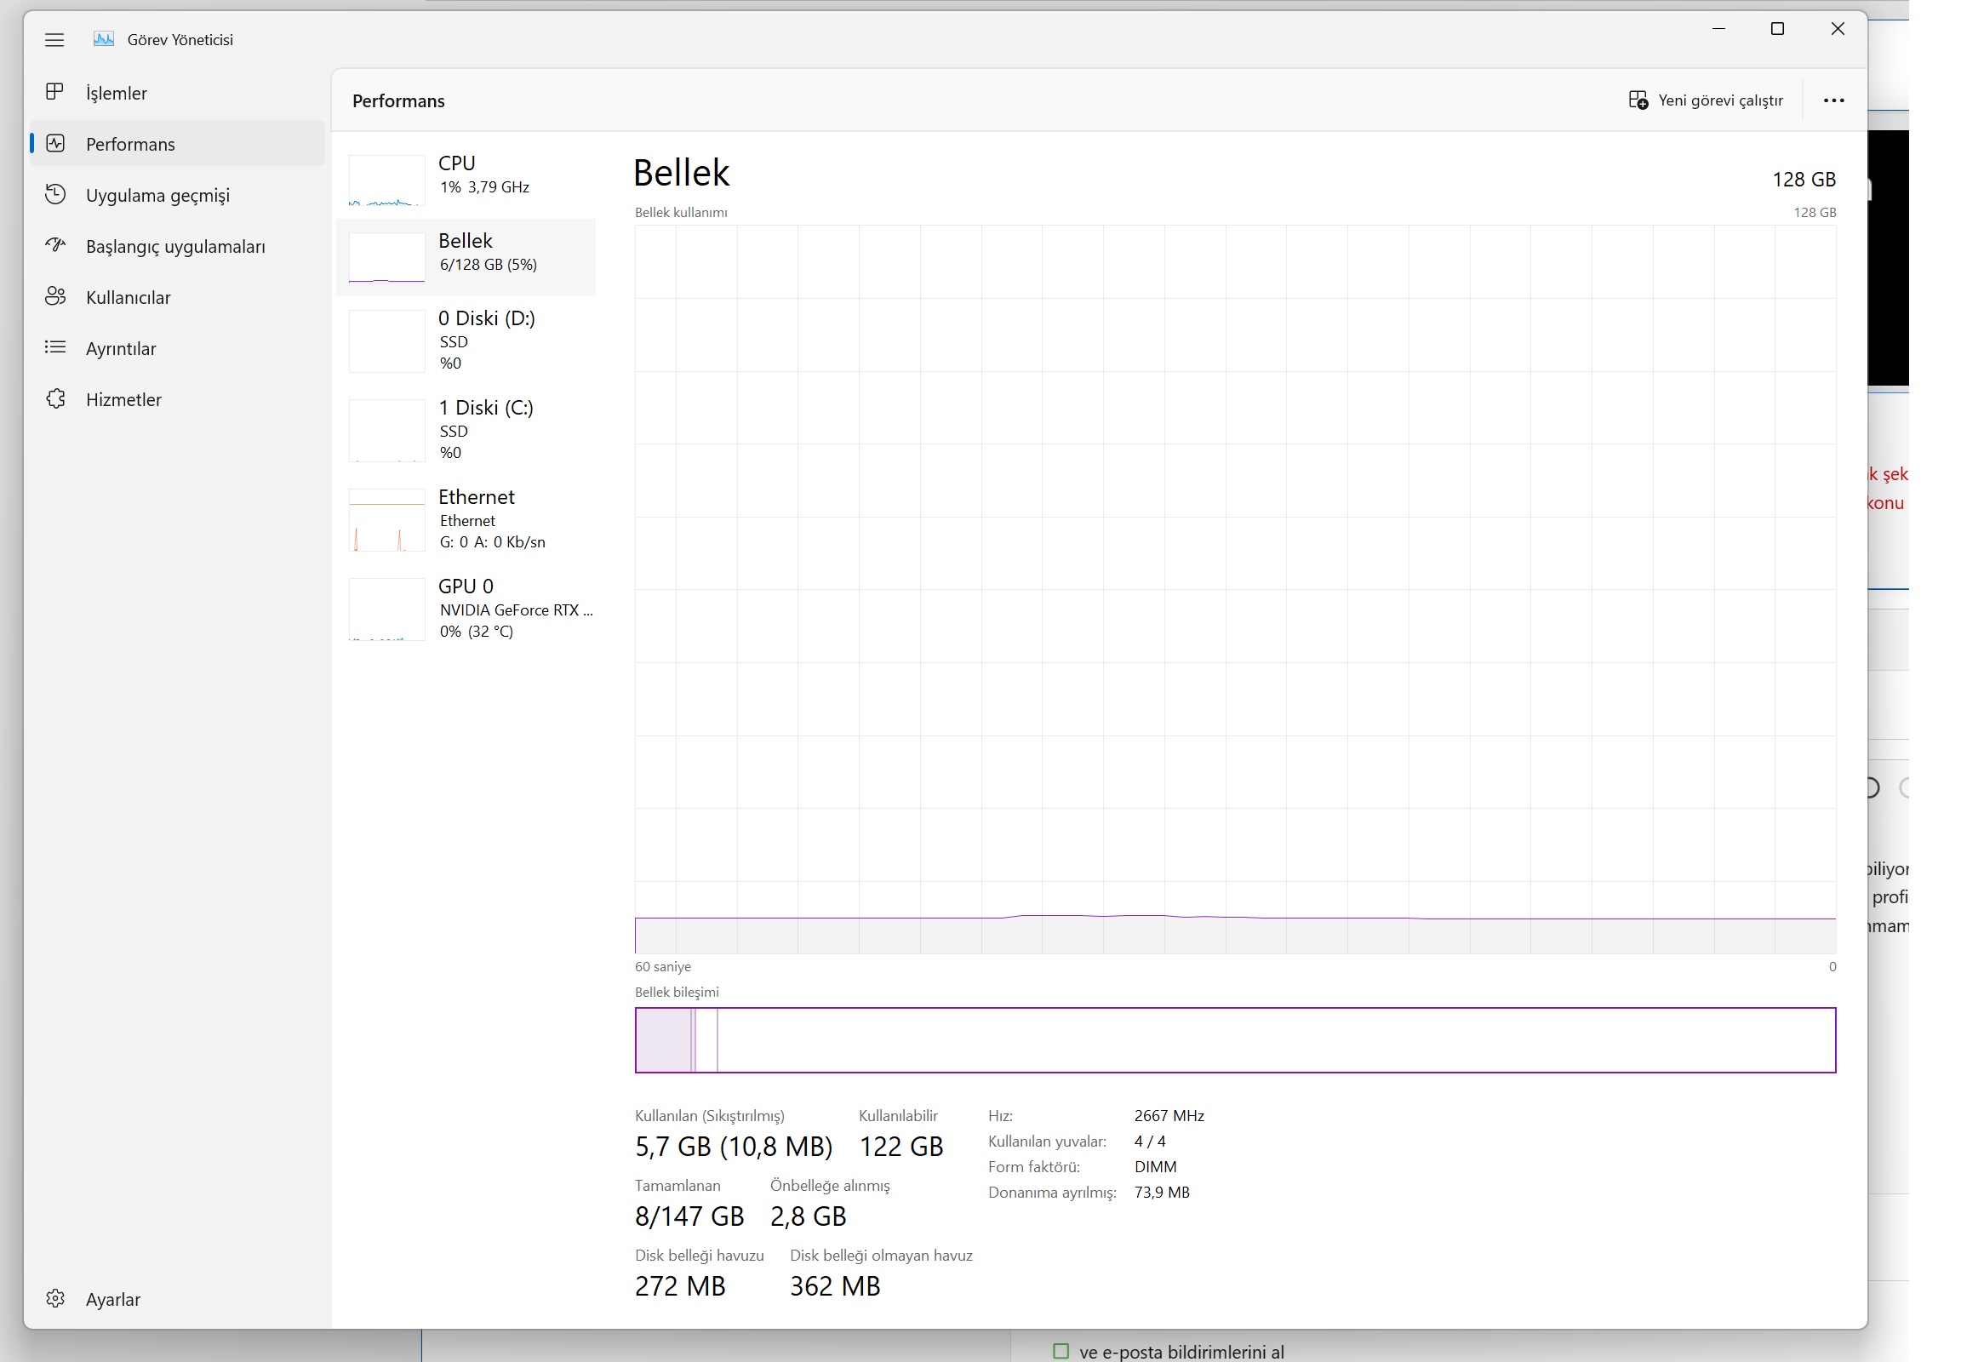The height and width of the screenshot is (1362, 1961).
Task: Click the Başlangıç uygulamaları icon
Action: [x=54, y=246]
